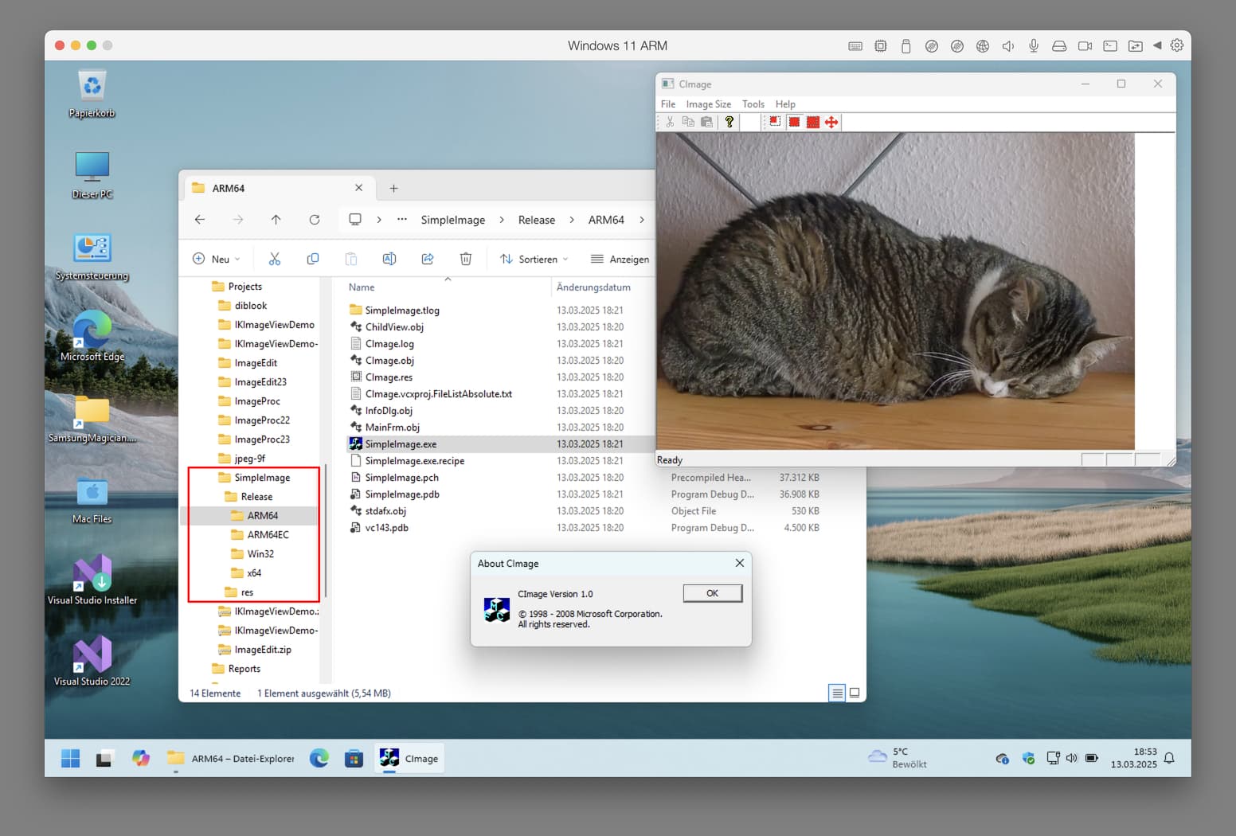Click the Cut icon in CImage toolbar
Image resolution: width=1236 pixels, height=836 pixels.
point(670,122)
